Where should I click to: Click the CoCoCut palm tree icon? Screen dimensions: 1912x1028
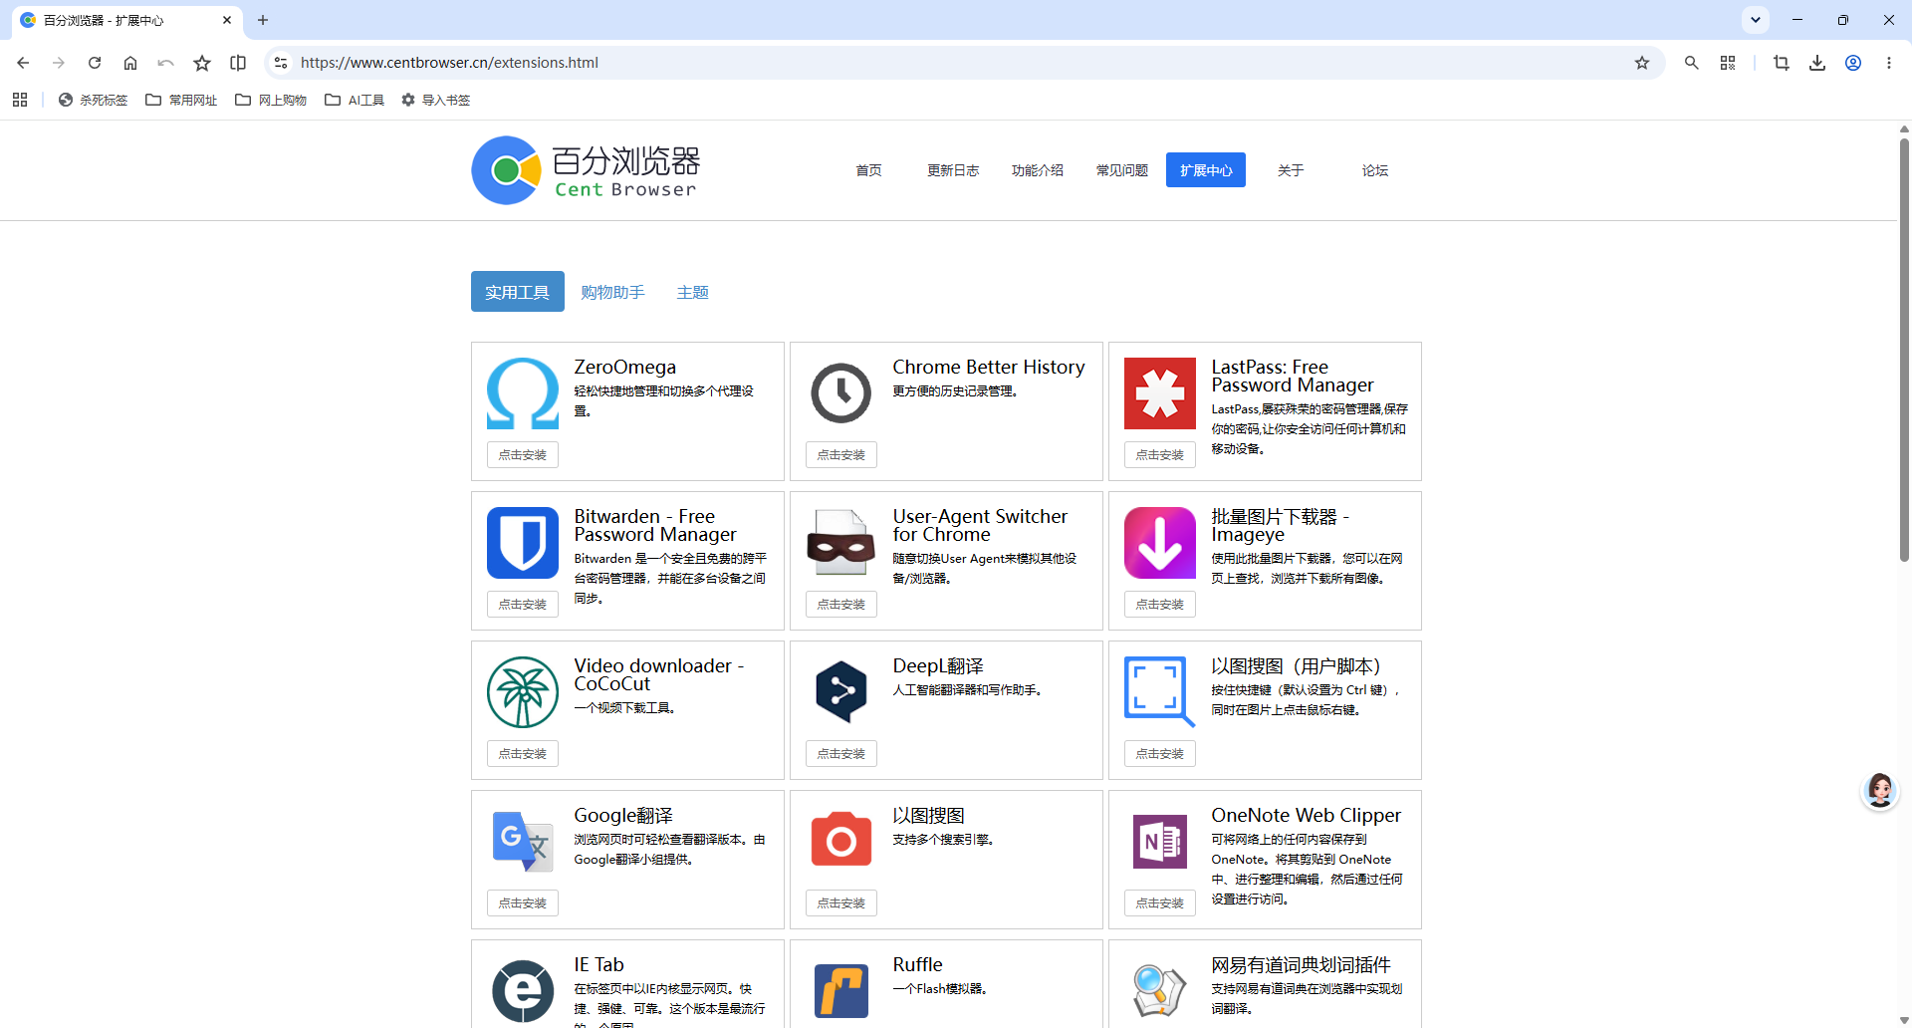[523, 692]
